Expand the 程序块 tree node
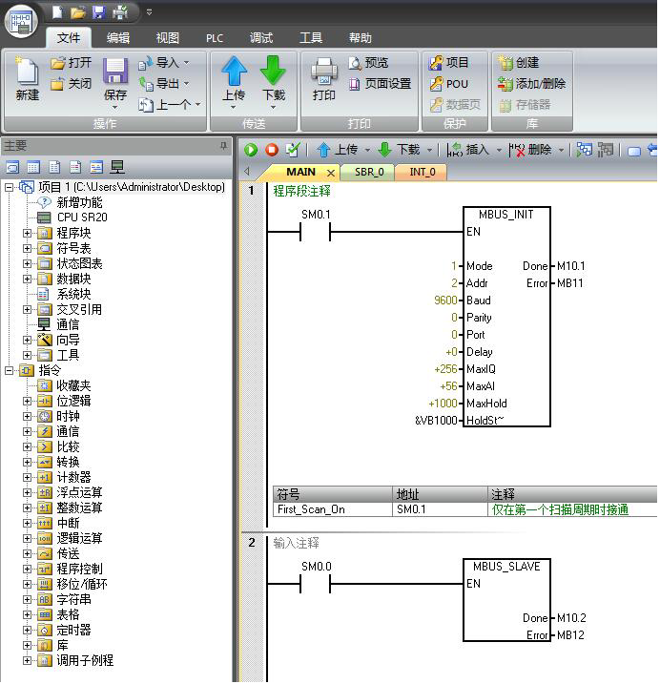660x684 pixels. coord(28,233)
